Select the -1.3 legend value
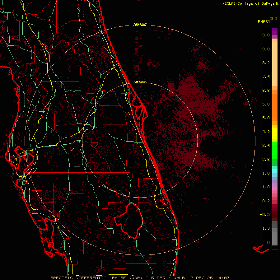 pos(265,228)
